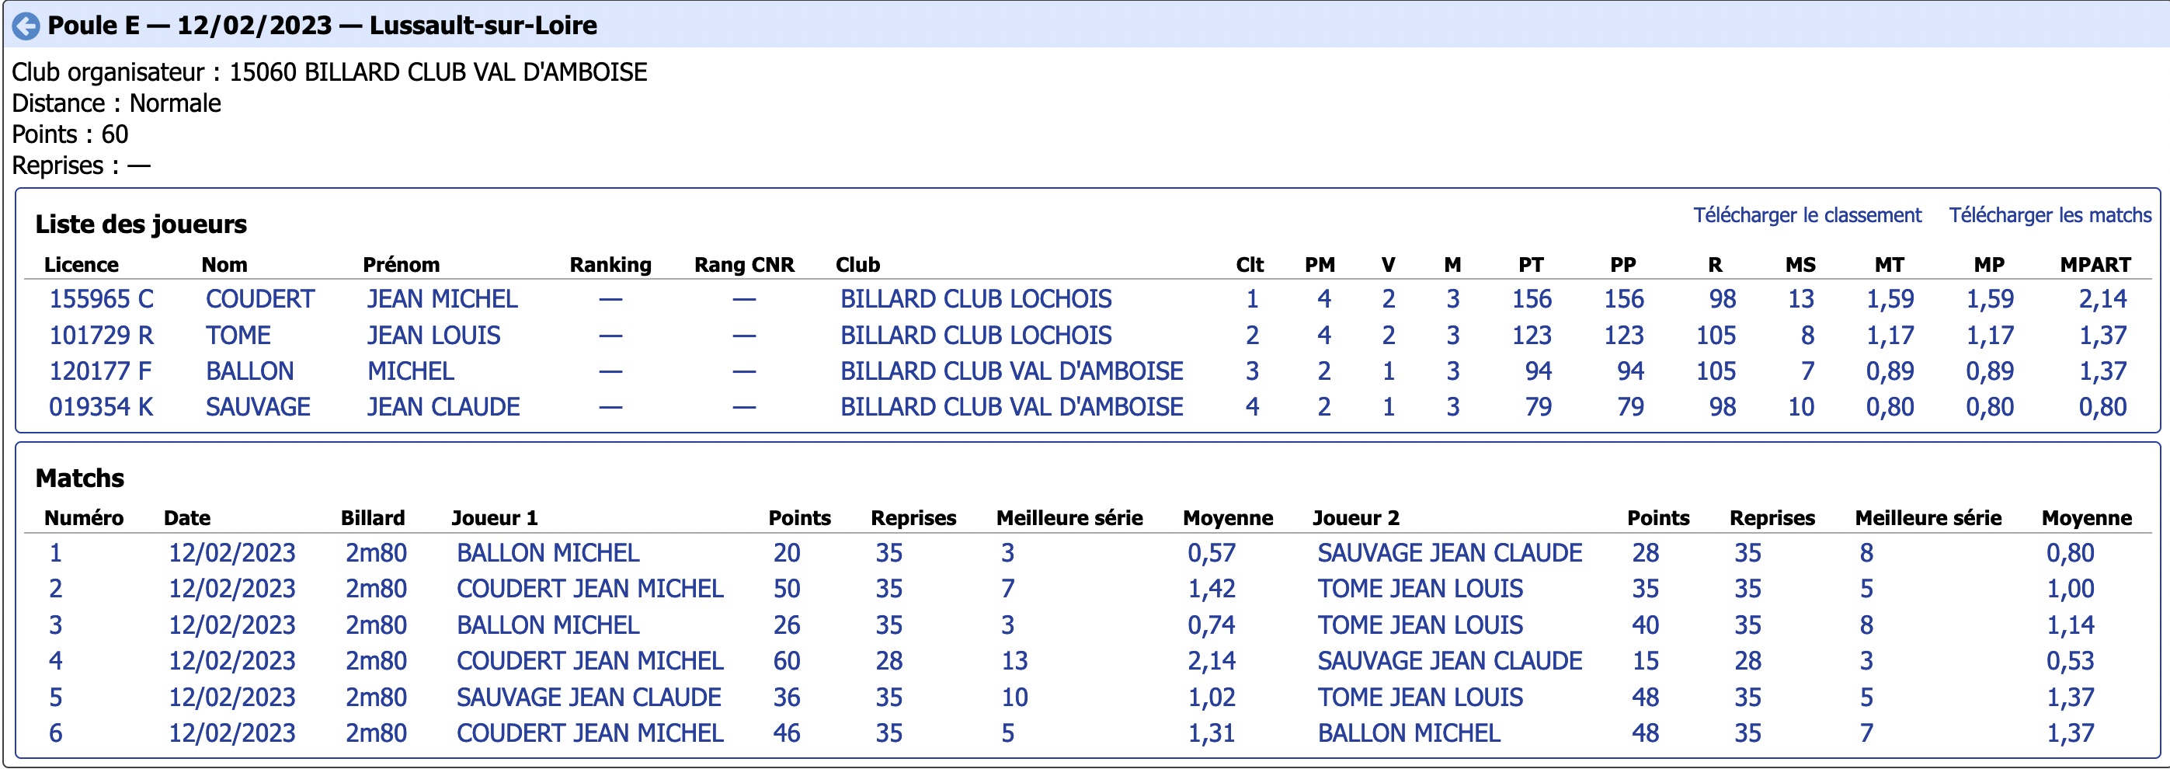Click BILLARD CLUB LOCHOIS in COUDERT row
Screen dimensions: 2170x769
click(x=975, y=299)
